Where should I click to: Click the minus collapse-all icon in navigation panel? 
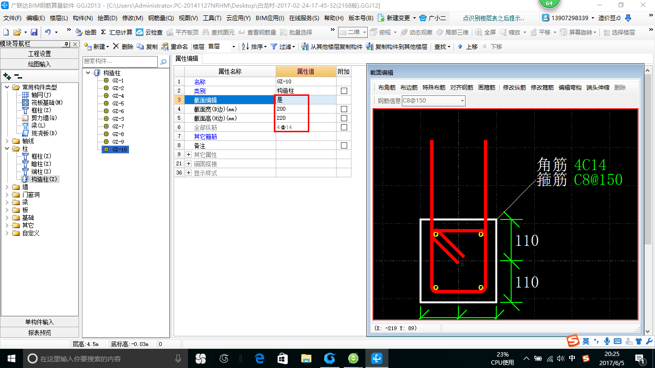[x=18, y=76]
